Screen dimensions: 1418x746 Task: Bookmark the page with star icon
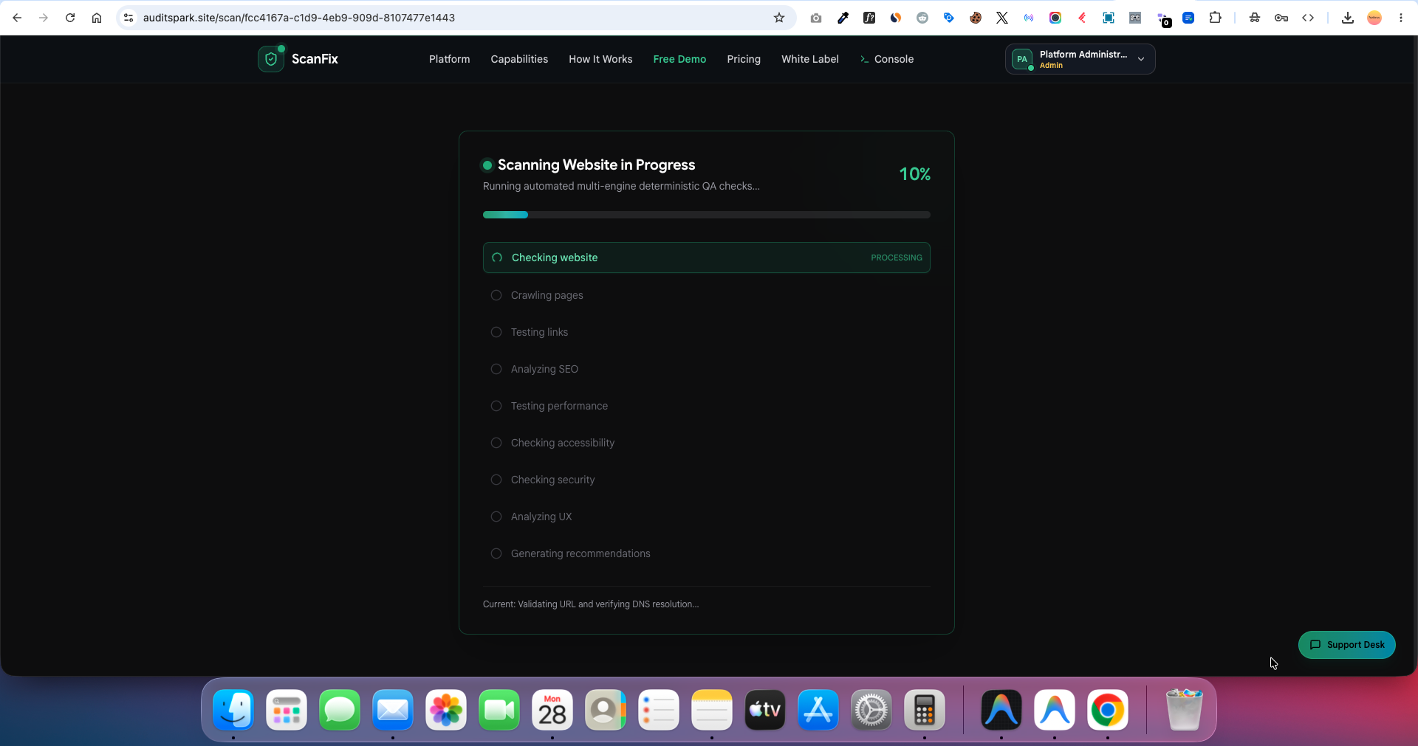(779, 18)
